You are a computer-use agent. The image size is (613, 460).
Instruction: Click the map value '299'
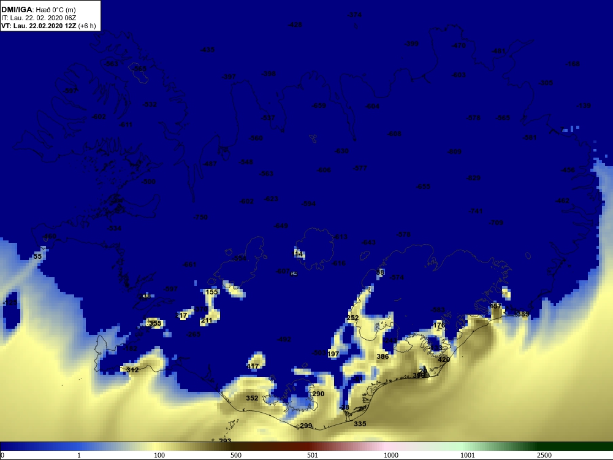(306, 426)
